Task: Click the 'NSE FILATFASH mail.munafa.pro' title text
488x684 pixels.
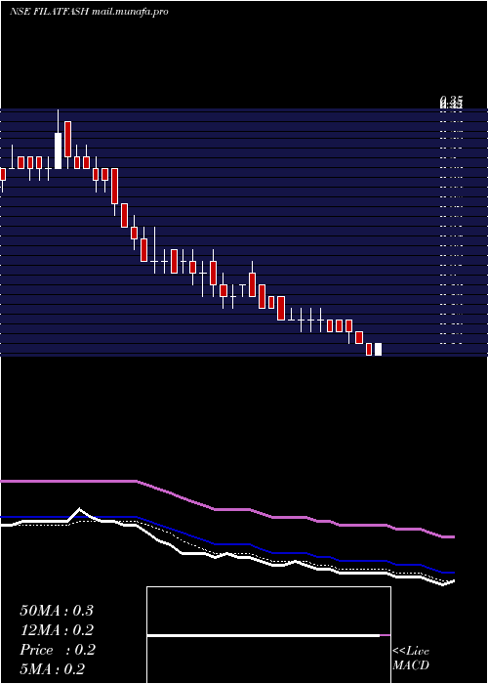Action: tap(89, 12)
